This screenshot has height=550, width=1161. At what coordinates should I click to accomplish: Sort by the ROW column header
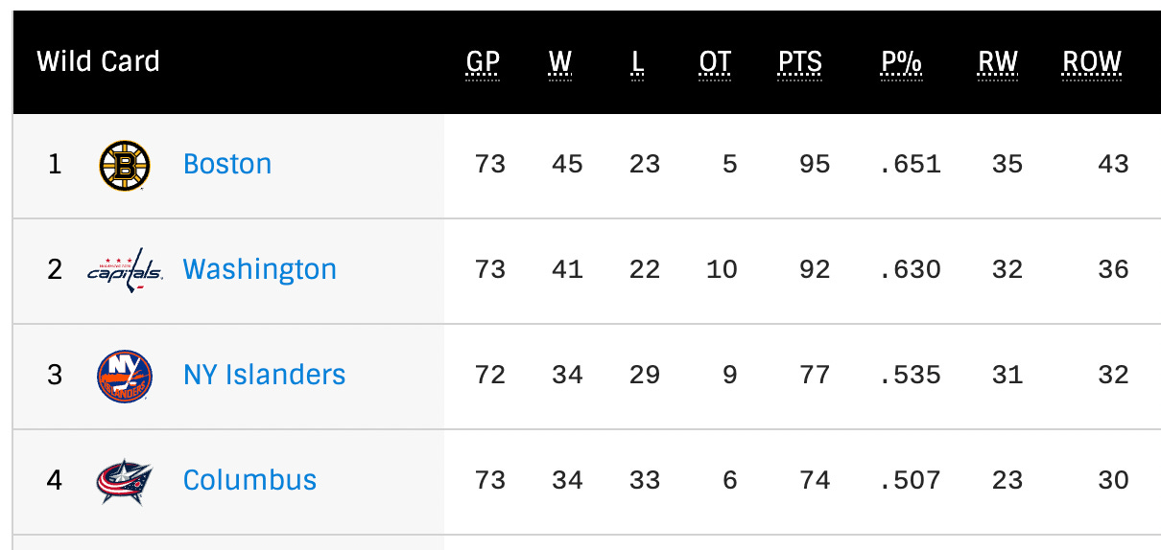click(x=1092, y=62)
